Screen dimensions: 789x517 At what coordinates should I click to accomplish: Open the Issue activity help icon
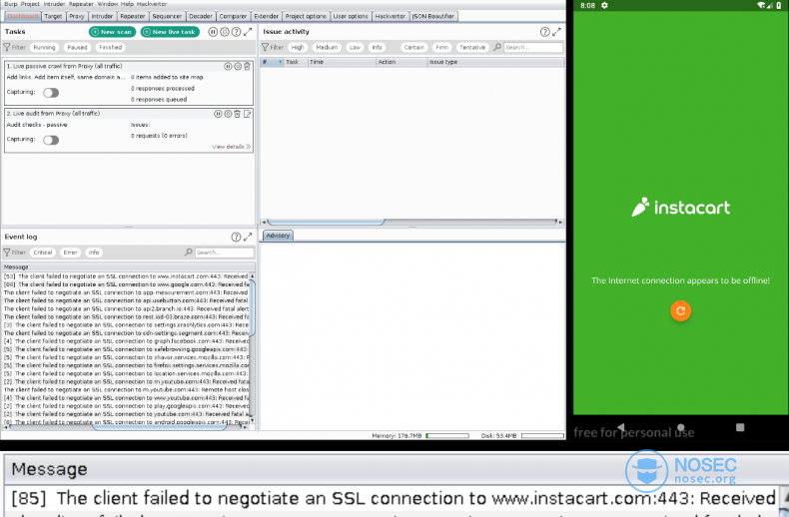coord(545,32)
